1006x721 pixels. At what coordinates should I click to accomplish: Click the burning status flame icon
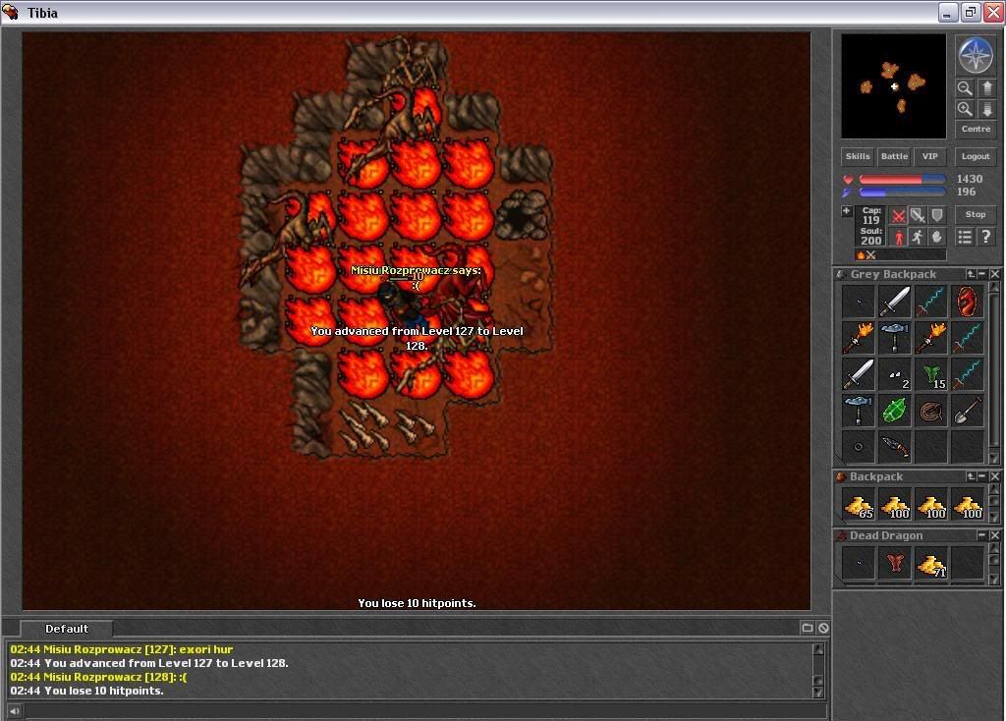click(x=861, y=255)
